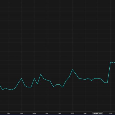This screenshot has width=115, height=115.
Task: Select the 'Sep 01, 2025' date marker
Action: (x=98, y=113)
